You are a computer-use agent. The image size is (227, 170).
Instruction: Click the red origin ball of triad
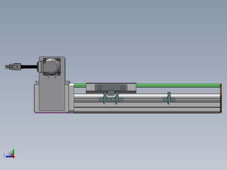coord(14,156)
